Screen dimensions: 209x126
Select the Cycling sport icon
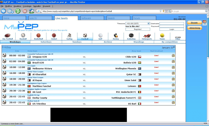tap(69, 36)
